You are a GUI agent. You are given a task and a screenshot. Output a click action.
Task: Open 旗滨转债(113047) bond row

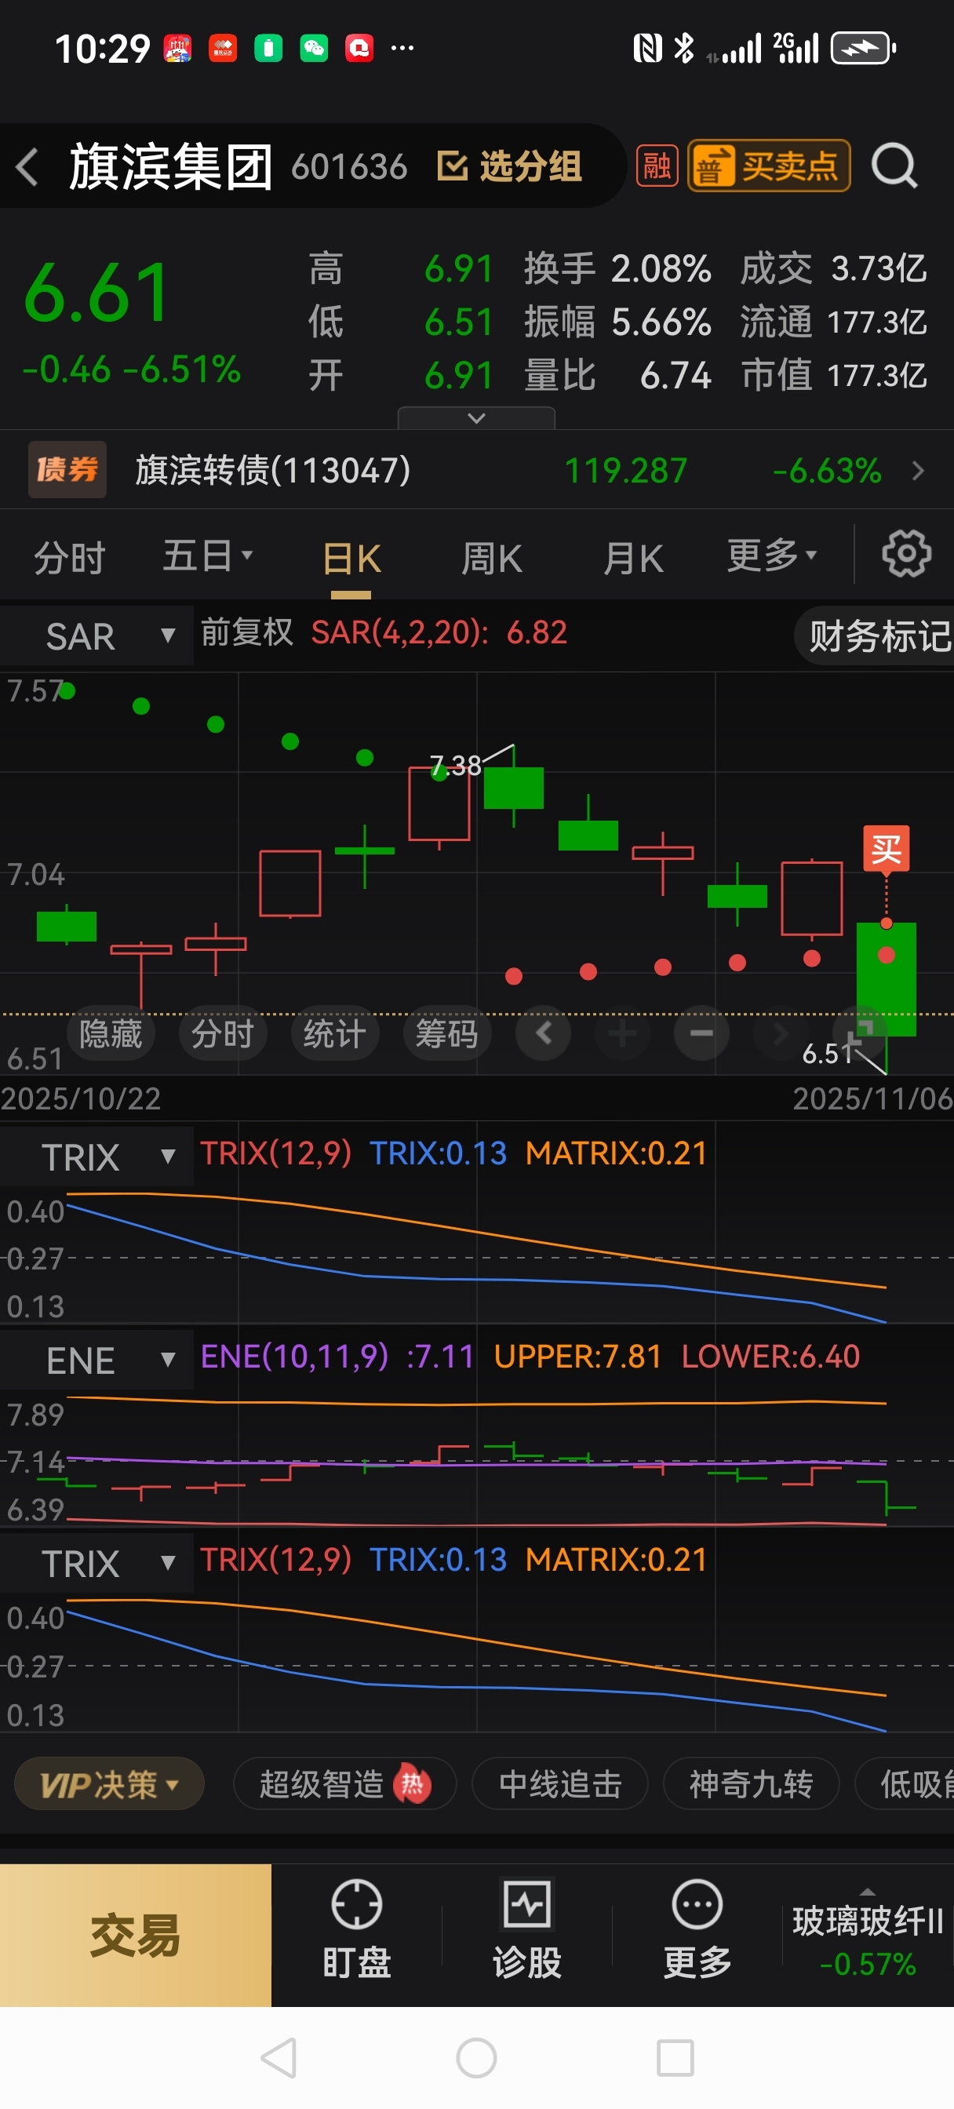point(476,470)
